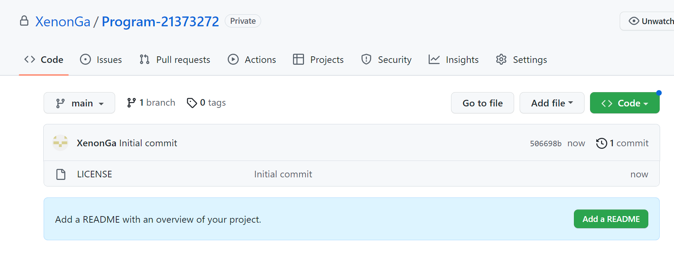Open XenonGa commit author link
Screen dimensions: 674x264
click(96, 143)
